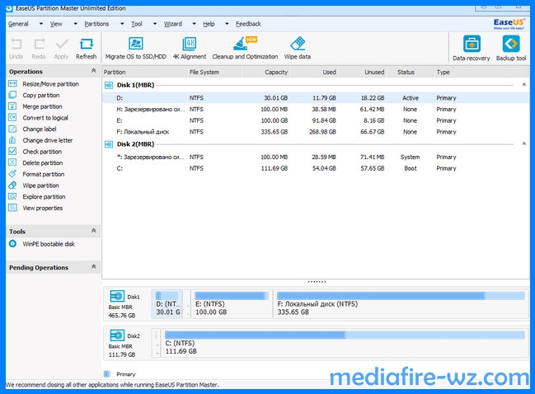Select the C: partition row

point(316,168)
